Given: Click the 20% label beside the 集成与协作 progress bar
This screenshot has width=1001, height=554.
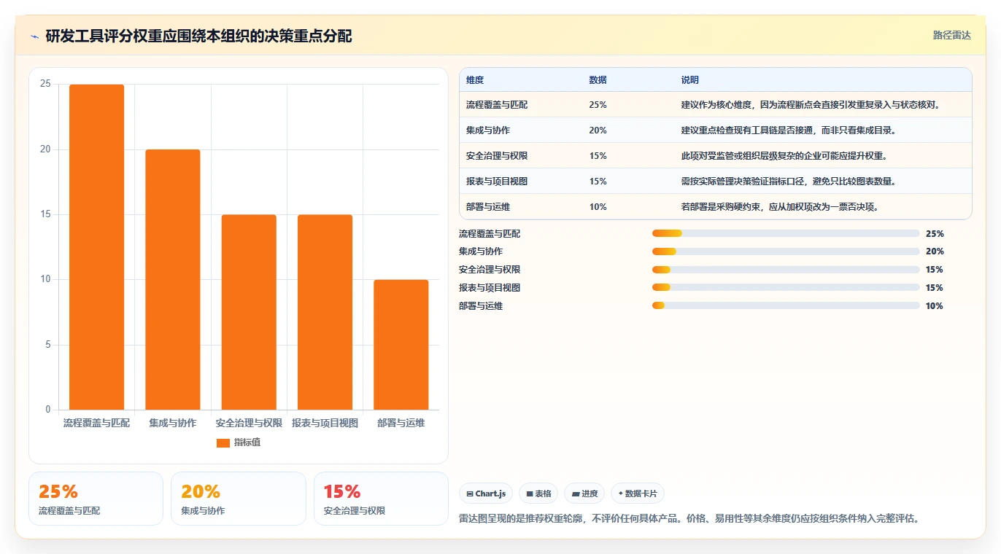Looking at the screenshot, I should pos(935,251).
